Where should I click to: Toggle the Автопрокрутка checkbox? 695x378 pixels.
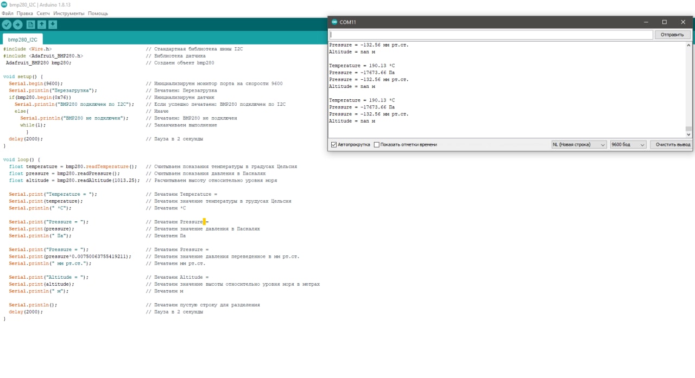pos(334,145)
